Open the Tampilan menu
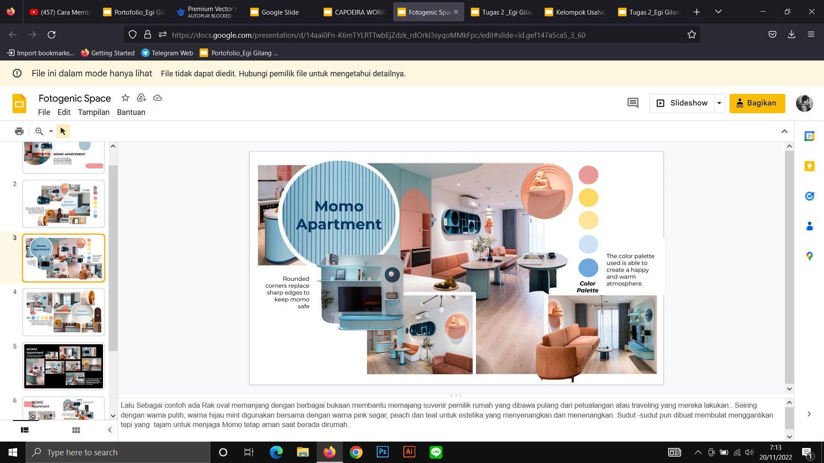The image size is (824, 463). coord(94,112)
